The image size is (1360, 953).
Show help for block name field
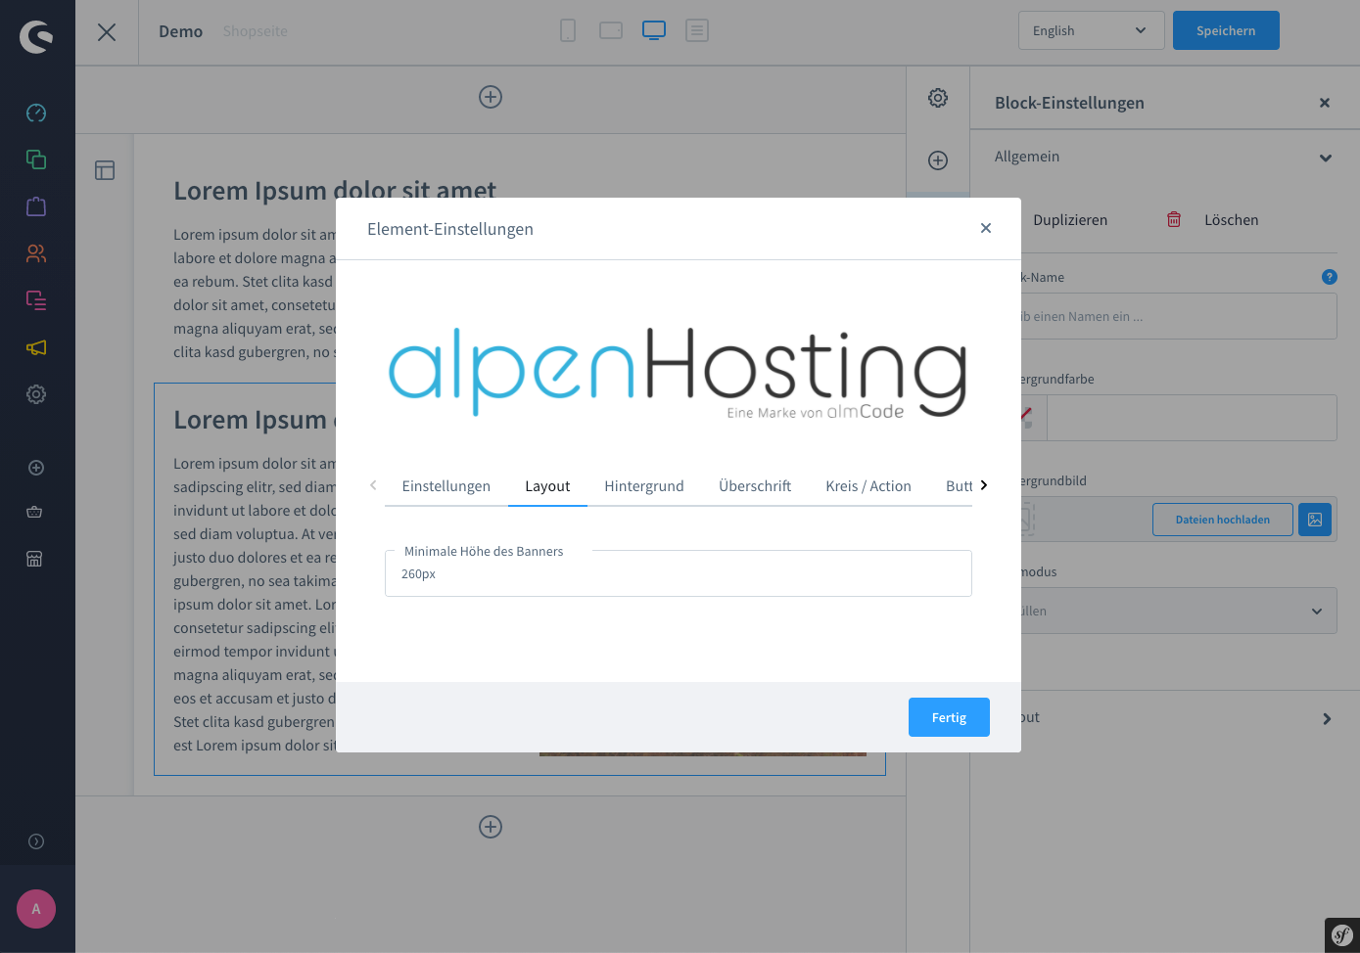(1330, 277)
